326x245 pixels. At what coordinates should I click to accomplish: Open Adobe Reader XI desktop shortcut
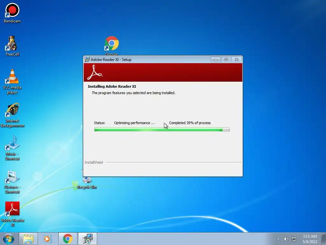(x=12, y=214)
